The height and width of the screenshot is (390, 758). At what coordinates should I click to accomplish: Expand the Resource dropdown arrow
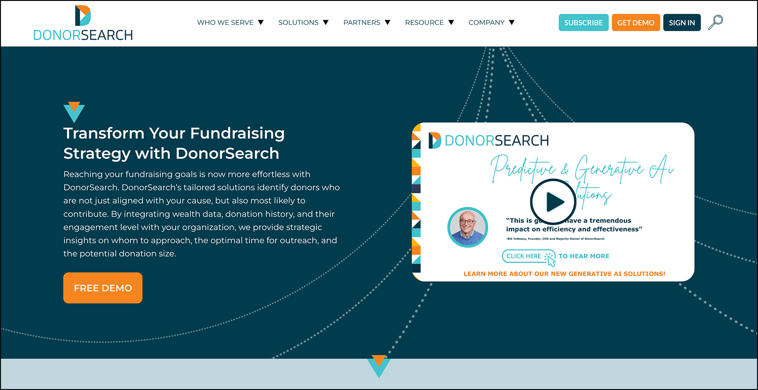coord(451,22)
